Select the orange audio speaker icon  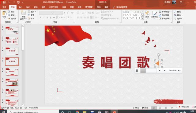pos(158,63)
